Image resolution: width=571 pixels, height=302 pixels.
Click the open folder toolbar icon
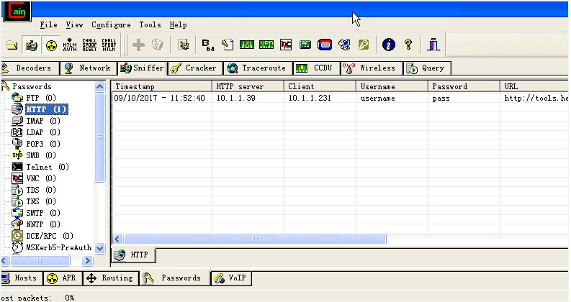[x=12, y=45]
